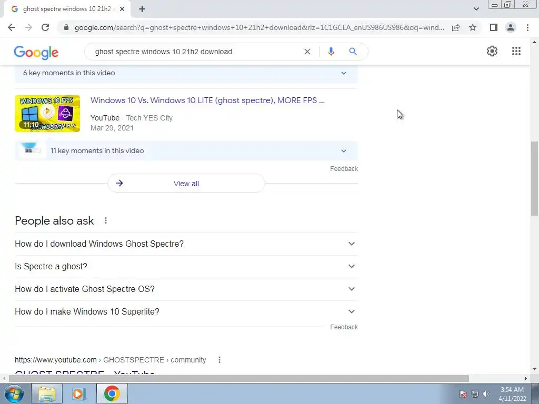Open People also ask options menu
The width and height of the screenshot is (539, 404).
click(106, 220)
